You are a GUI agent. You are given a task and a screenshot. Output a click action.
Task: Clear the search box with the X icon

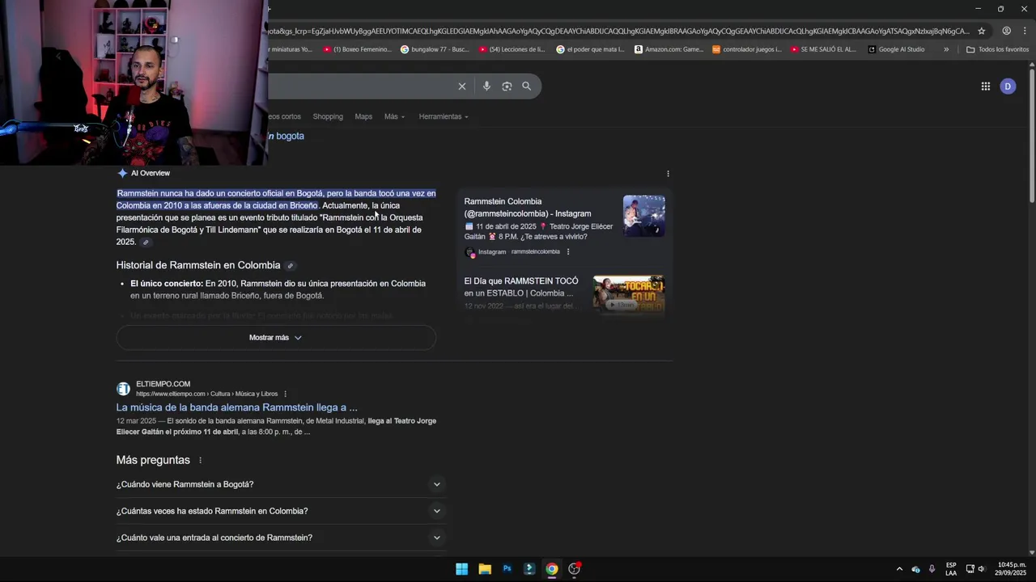[x=462, y=86]
